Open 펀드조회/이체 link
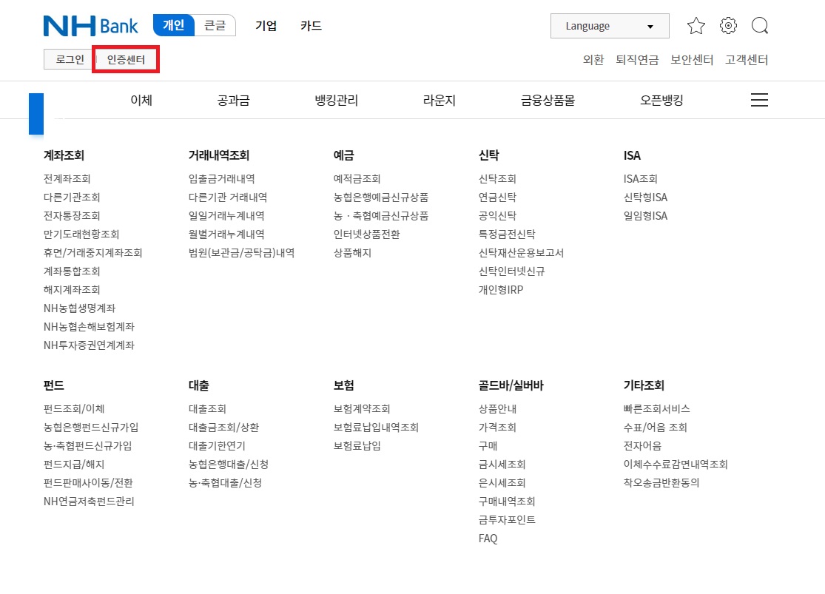The height and width of the screenshot is (594, 825). pyautogui.click(x=74, y=409)
